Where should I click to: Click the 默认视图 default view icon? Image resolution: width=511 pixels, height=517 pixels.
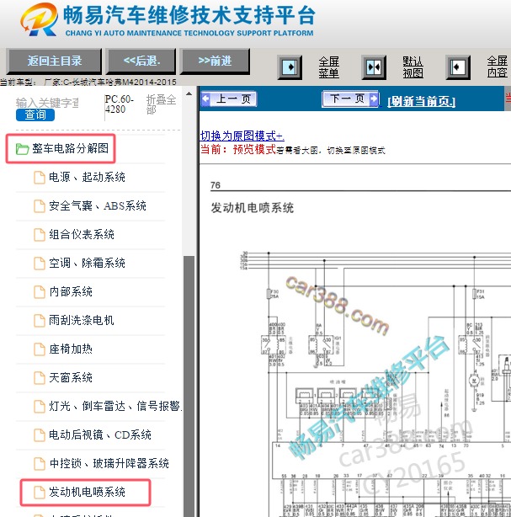coord(374,67)
